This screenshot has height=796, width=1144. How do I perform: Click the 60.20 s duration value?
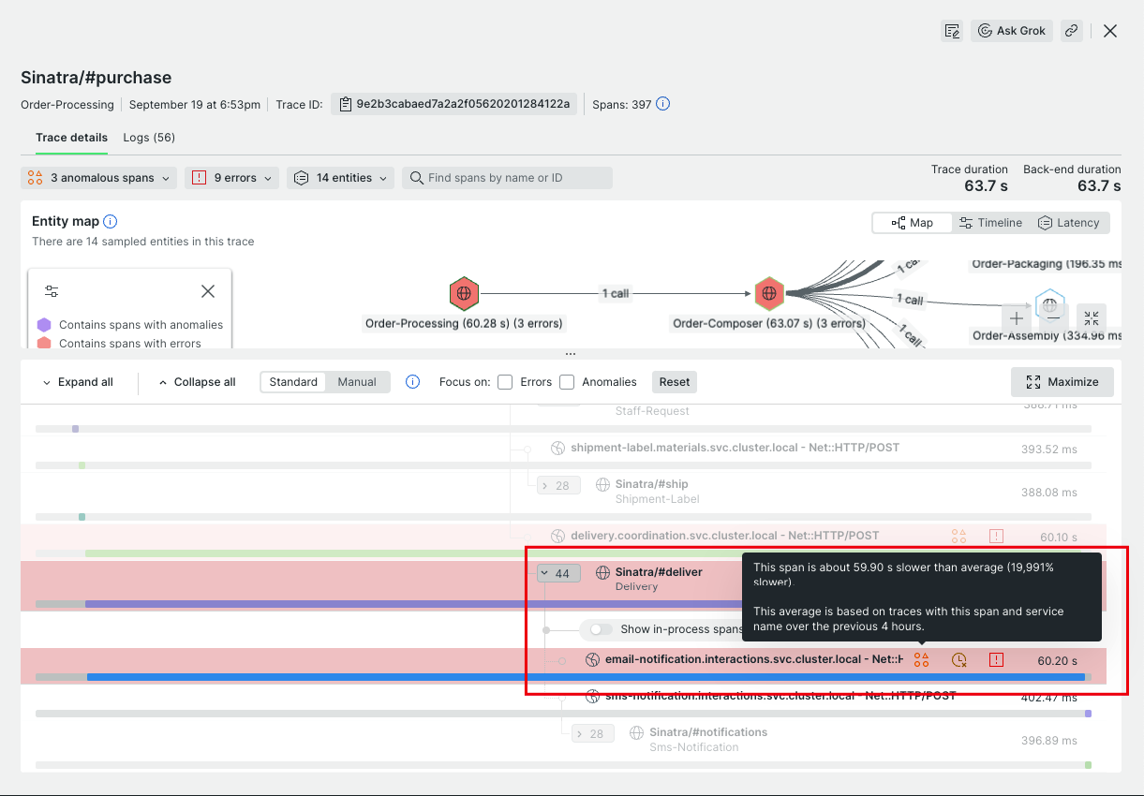[1057, 660]
